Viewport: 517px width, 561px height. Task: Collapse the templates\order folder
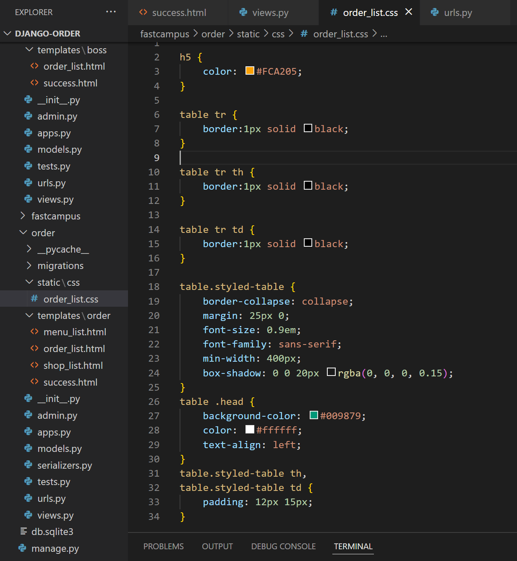(29, 315)
